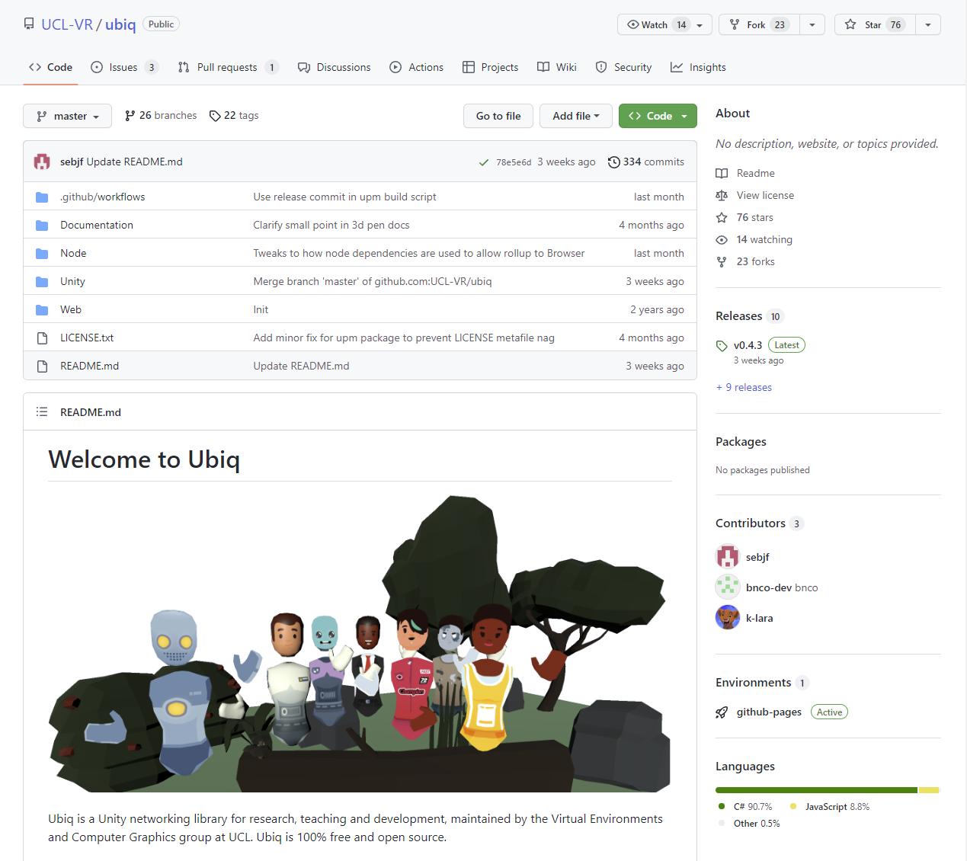Click the README.md file icon in file list
Viewport: 967px width, 861px height.
click(x=42, y=366)
